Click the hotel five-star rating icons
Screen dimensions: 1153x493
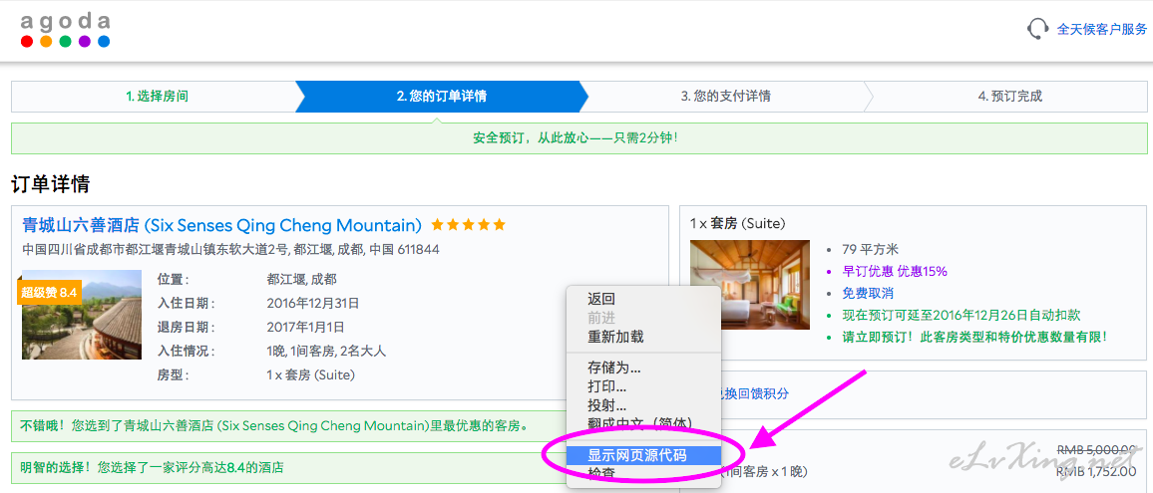pos(469,225)
